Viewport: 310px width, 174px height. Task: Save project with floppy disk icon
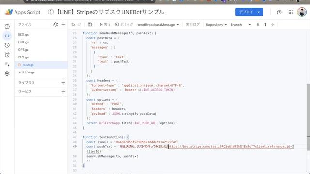(90, 25)
